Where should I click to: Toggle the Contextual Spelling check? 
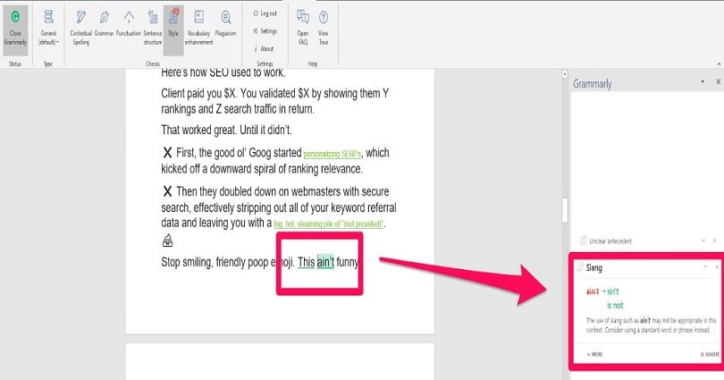80,30
